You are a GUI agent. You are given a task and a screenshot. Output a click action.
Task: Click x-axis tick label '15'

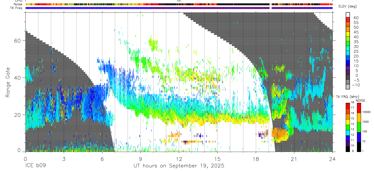(217, 159)
